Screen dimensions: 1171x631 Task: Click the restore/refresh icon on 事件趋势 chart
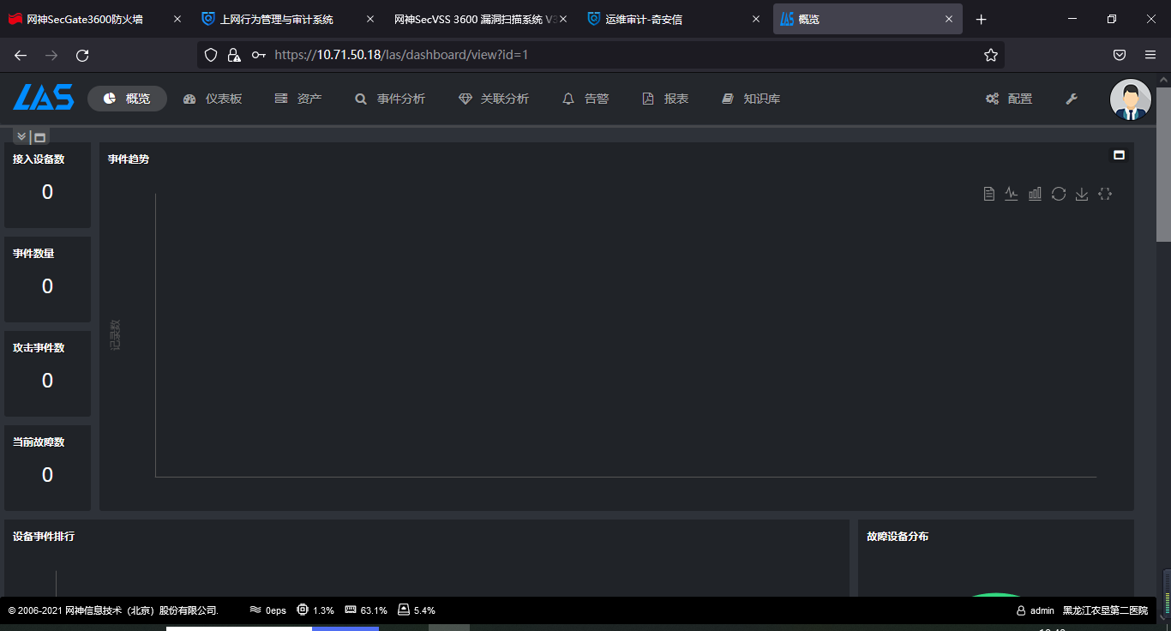pos(1059,194)
